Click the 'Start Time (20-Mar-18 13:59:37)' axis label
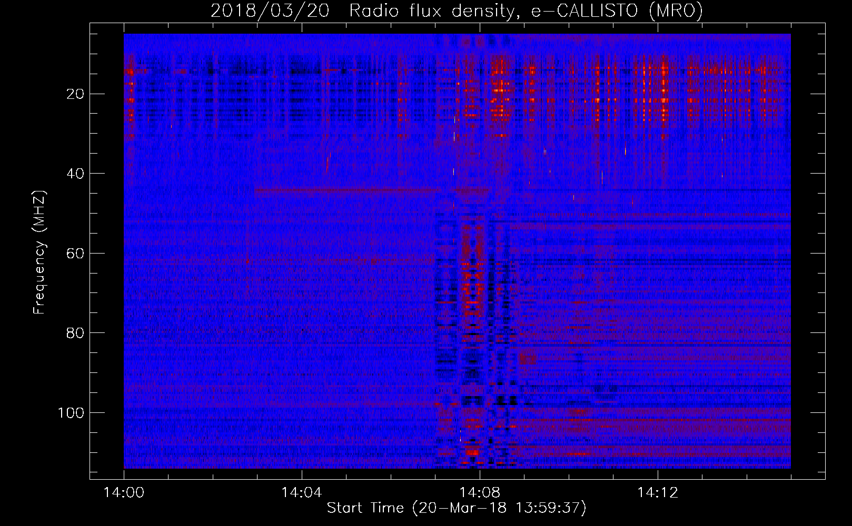The height and width of the screenshot is (526, 852). click(x=457, y=508)
